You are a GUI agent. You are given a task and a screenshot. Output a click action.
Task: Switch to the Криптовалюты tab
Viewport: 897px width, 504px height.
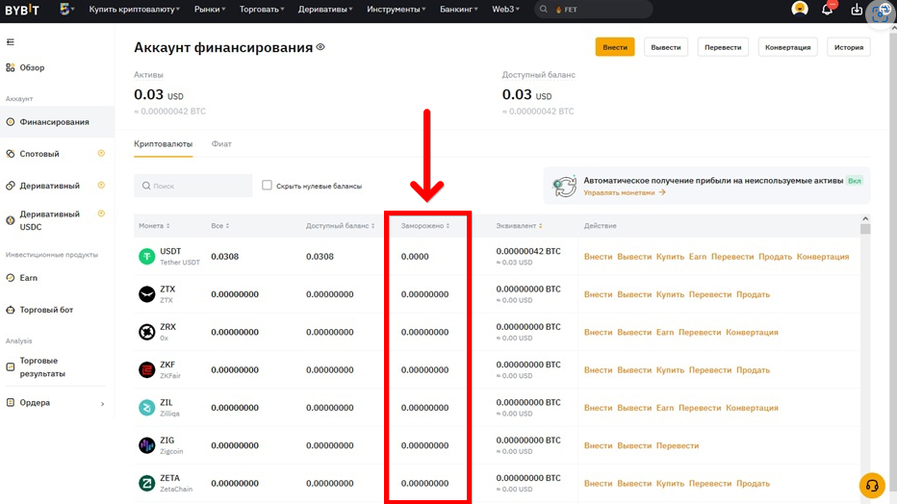click(163, 144)
